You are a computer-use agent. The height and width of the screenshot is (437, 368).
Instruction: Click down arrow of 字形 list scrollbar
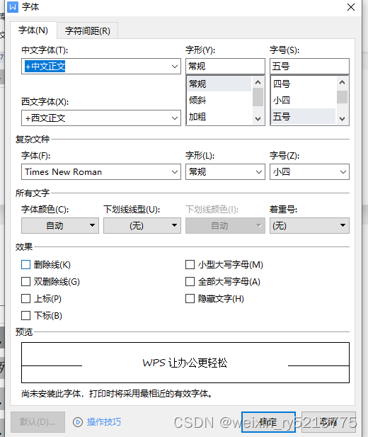tap(258, 119)
